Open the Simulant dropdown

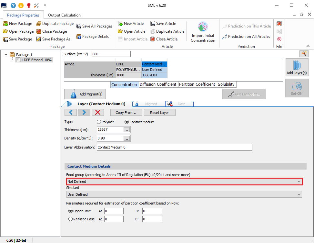[184, 194]
